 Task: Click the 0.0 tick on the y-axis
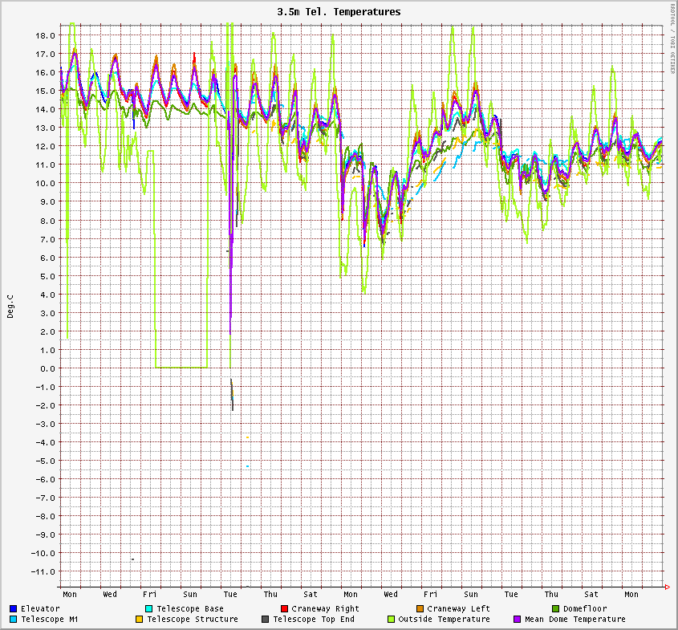pyautogui.click(x=48, y=368)
